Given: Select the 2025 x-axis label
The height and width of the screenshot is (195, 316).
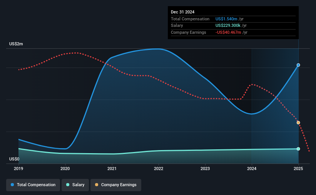Looking at the screenshot, I should point(298,169).
